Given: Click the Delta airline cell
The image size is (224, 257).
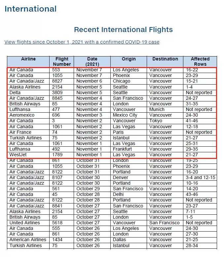Looking at the screenshot, I should (28, 92).
